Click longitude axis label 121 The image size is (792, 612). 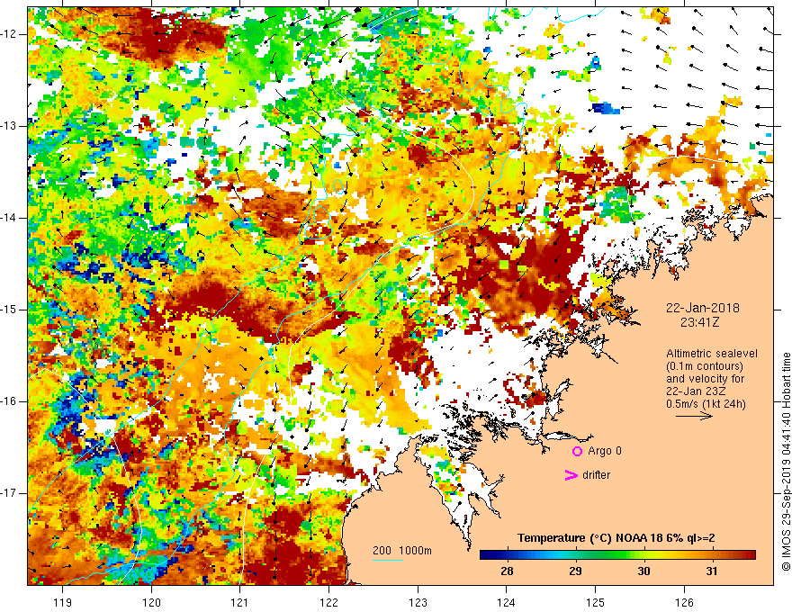pyautogui.click(x=240, y=603)
